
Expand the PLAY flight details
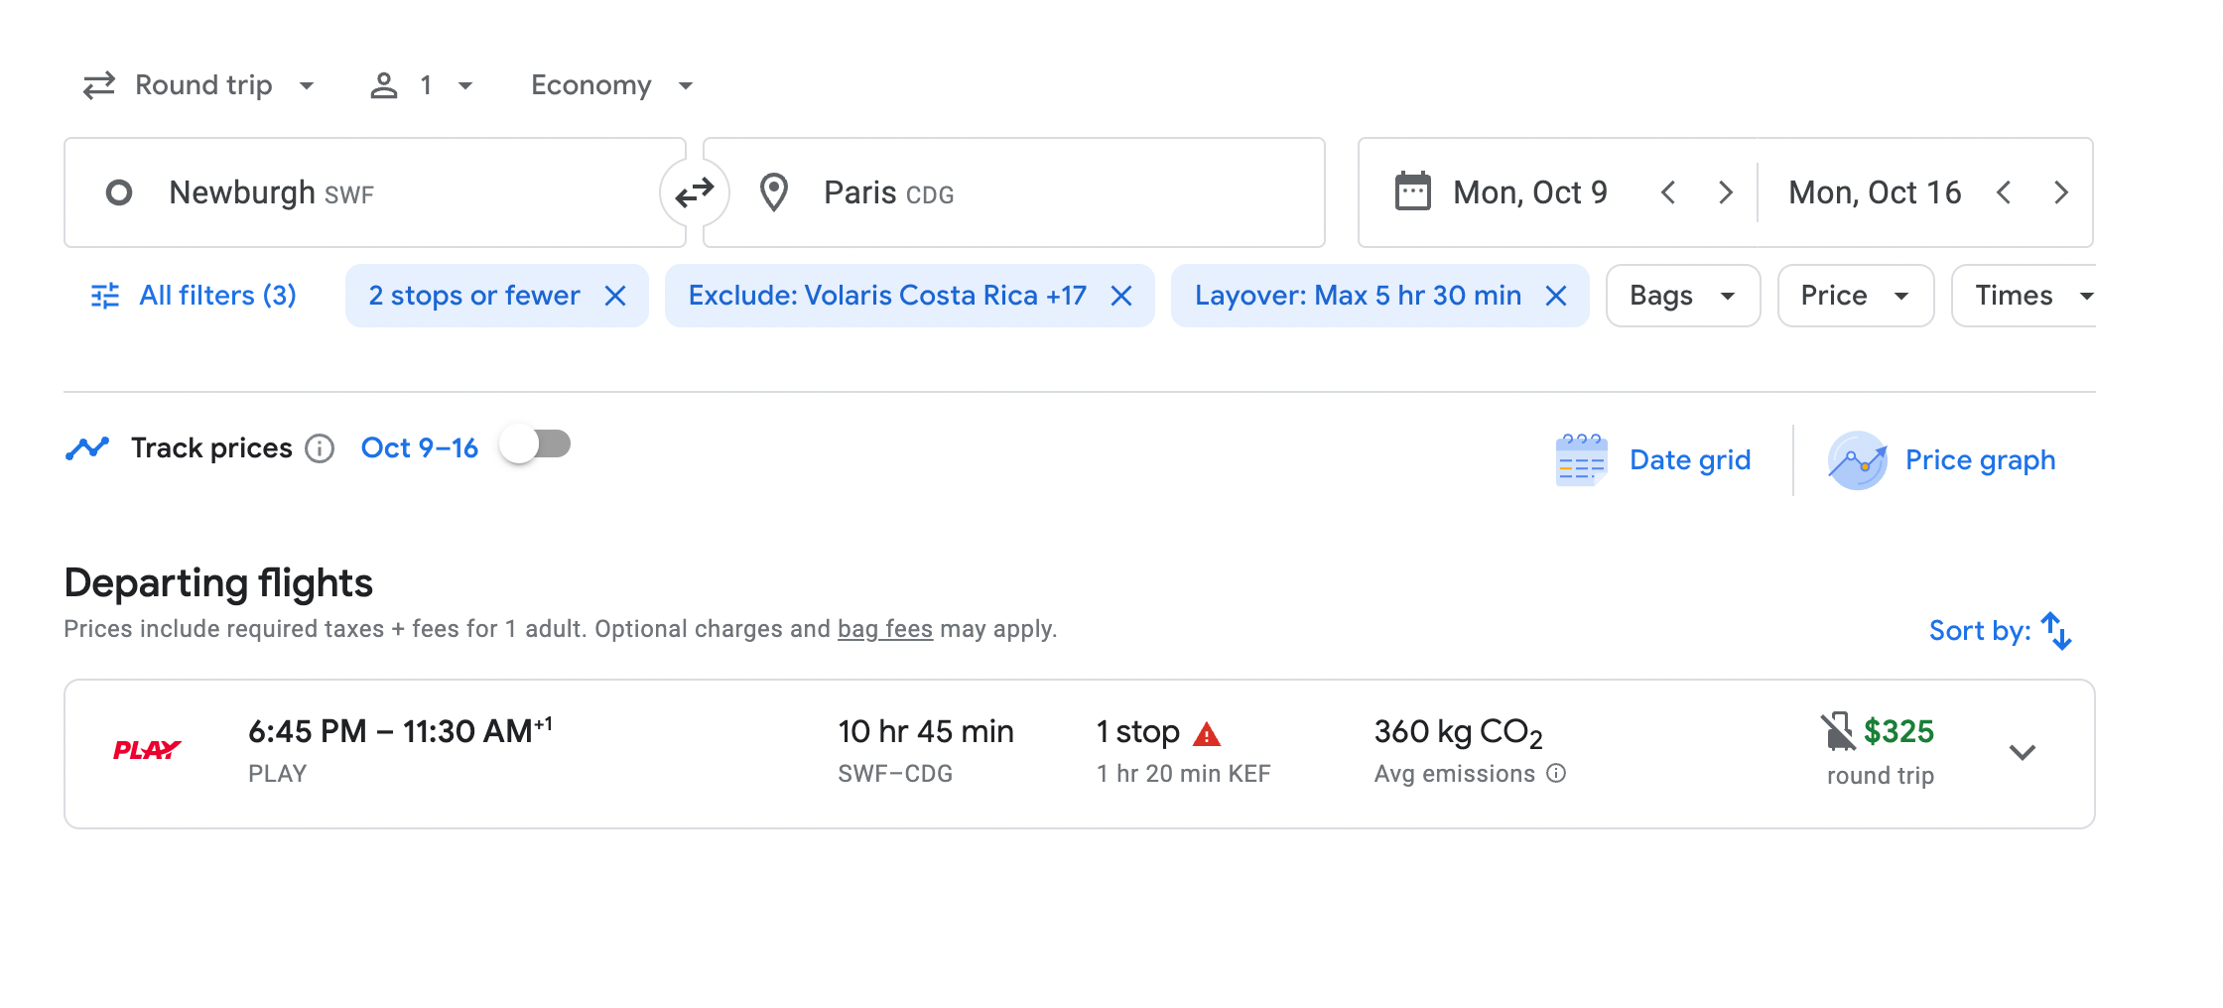2022,752
